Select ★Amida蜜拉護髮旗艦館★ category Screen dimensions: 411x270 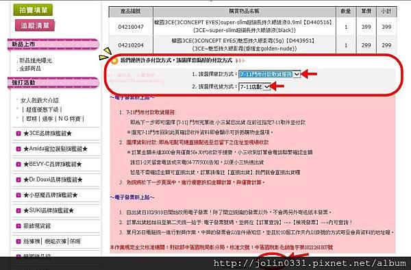point(55,149)
